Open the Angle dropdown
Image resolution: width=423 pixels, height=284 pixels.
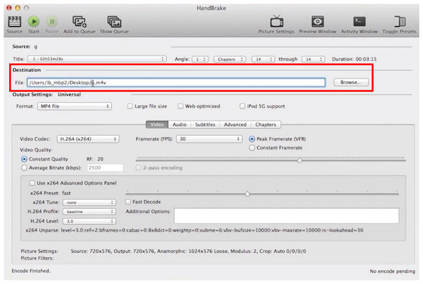[200, 59]
